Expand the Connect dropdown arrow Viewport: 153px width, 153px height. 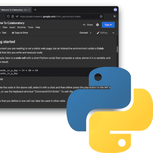91,33
